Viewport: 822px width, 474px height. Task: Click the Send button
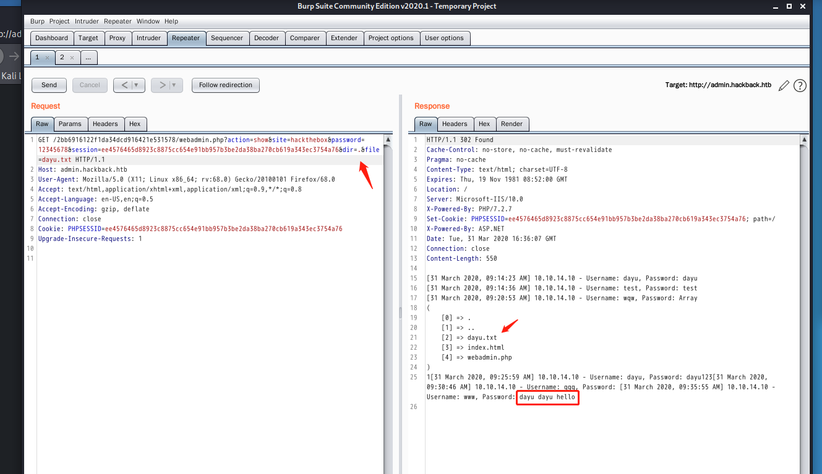click(49, 85)
